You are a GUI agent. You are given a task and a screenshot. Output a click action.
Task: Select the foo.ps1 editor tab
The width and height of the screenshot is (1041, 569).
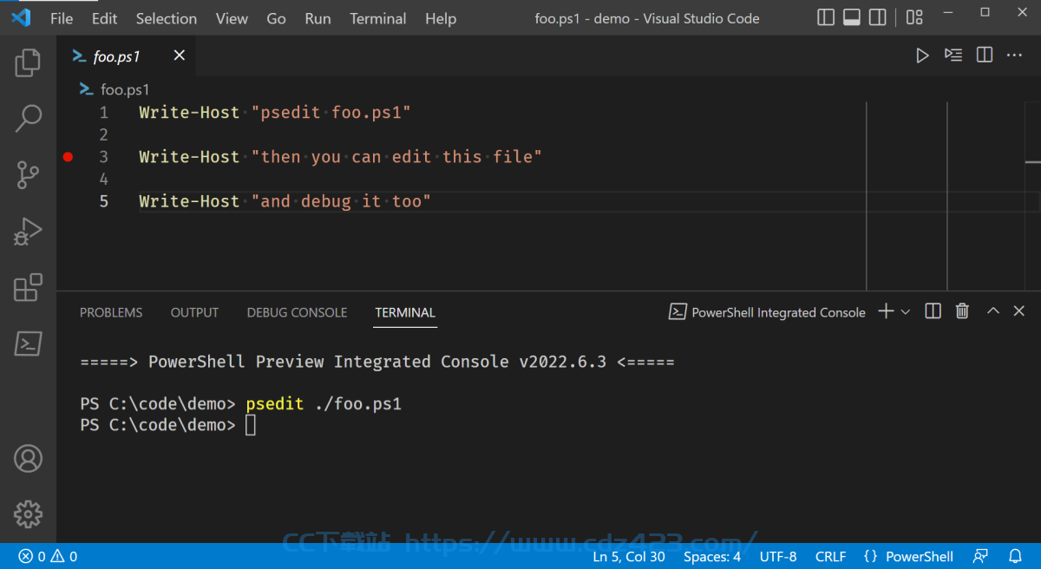click(x=127, y=56)
